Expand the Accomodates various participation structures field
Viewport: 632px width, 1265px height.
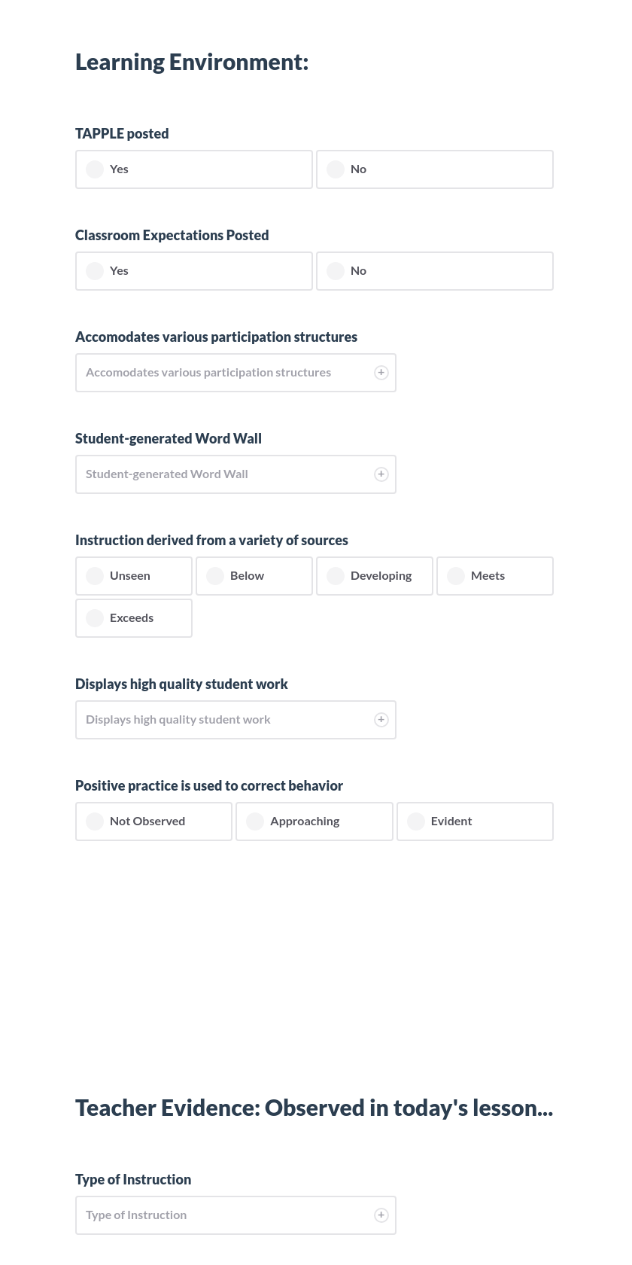coord(381,372)
